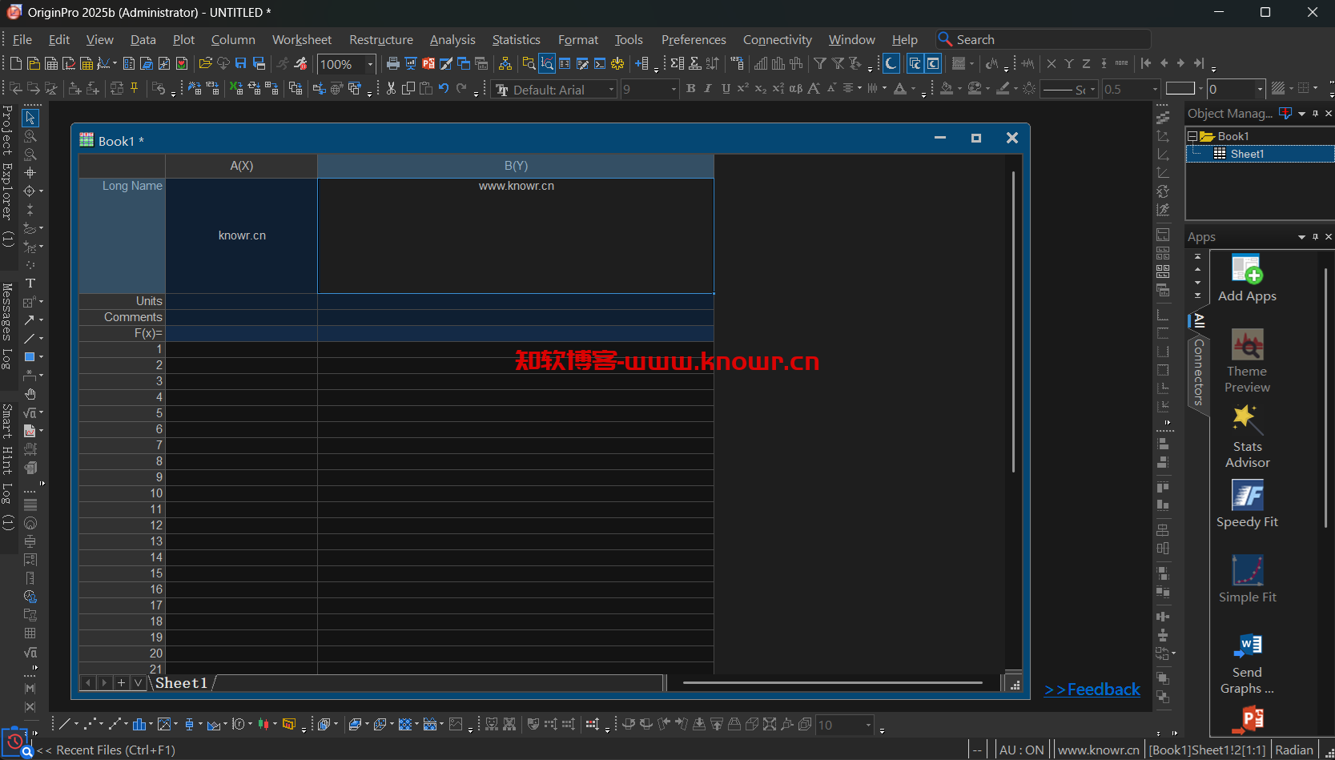This screenshot has width=1335, height=760.
Task: Toggle AU : ON auto update status
Action: pyautogui.click(x=1021, y=750)
